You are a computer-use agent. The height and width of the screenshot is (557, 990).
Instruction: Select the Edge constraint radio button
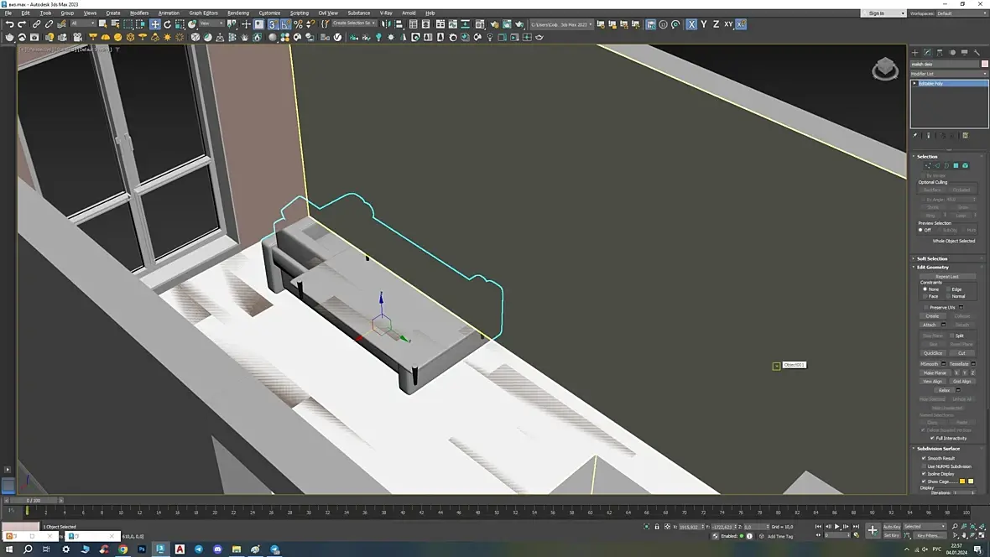click(x=948, y=289)
